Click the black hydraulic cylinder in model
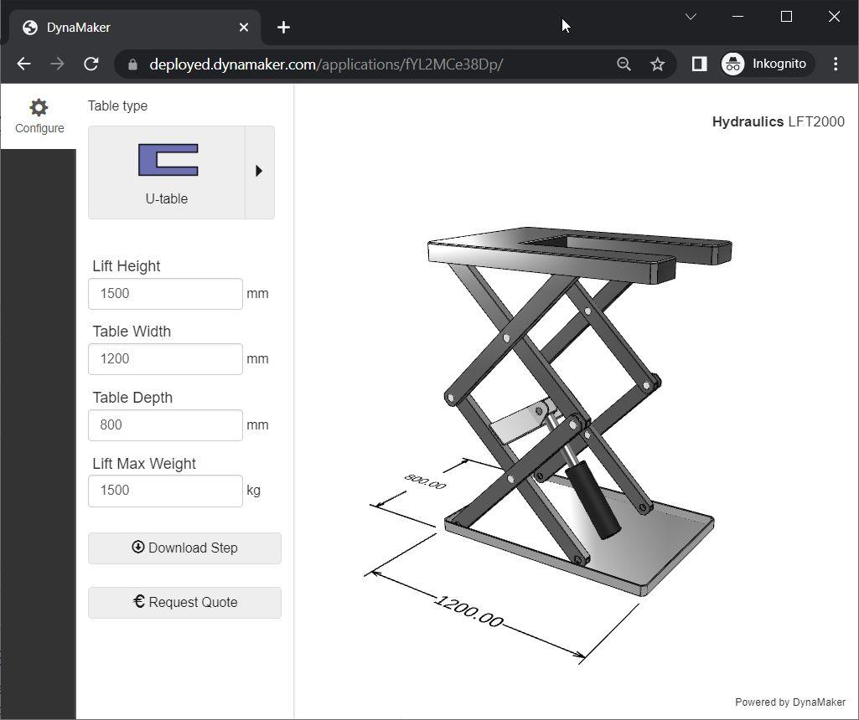 (592, 499)
